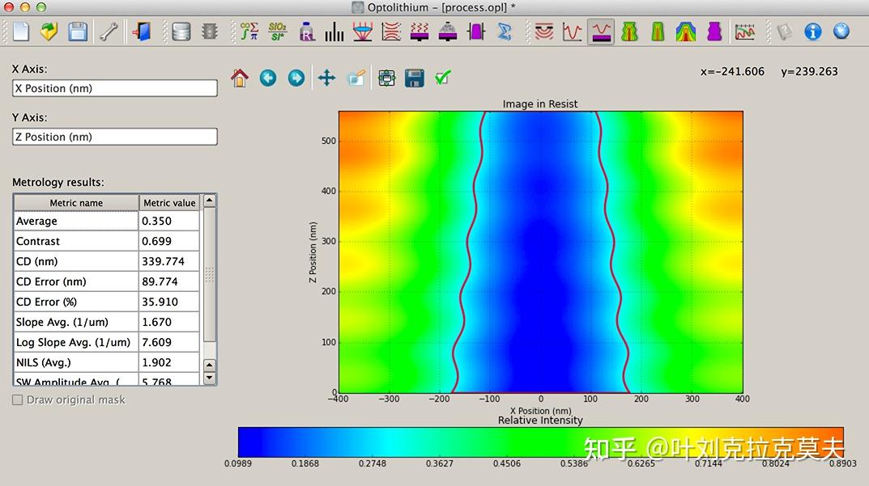Select the 'Log Slope Avg. (1/um)' cell
The height and width of the screenshot is (486, 869).
click(76, 342)
